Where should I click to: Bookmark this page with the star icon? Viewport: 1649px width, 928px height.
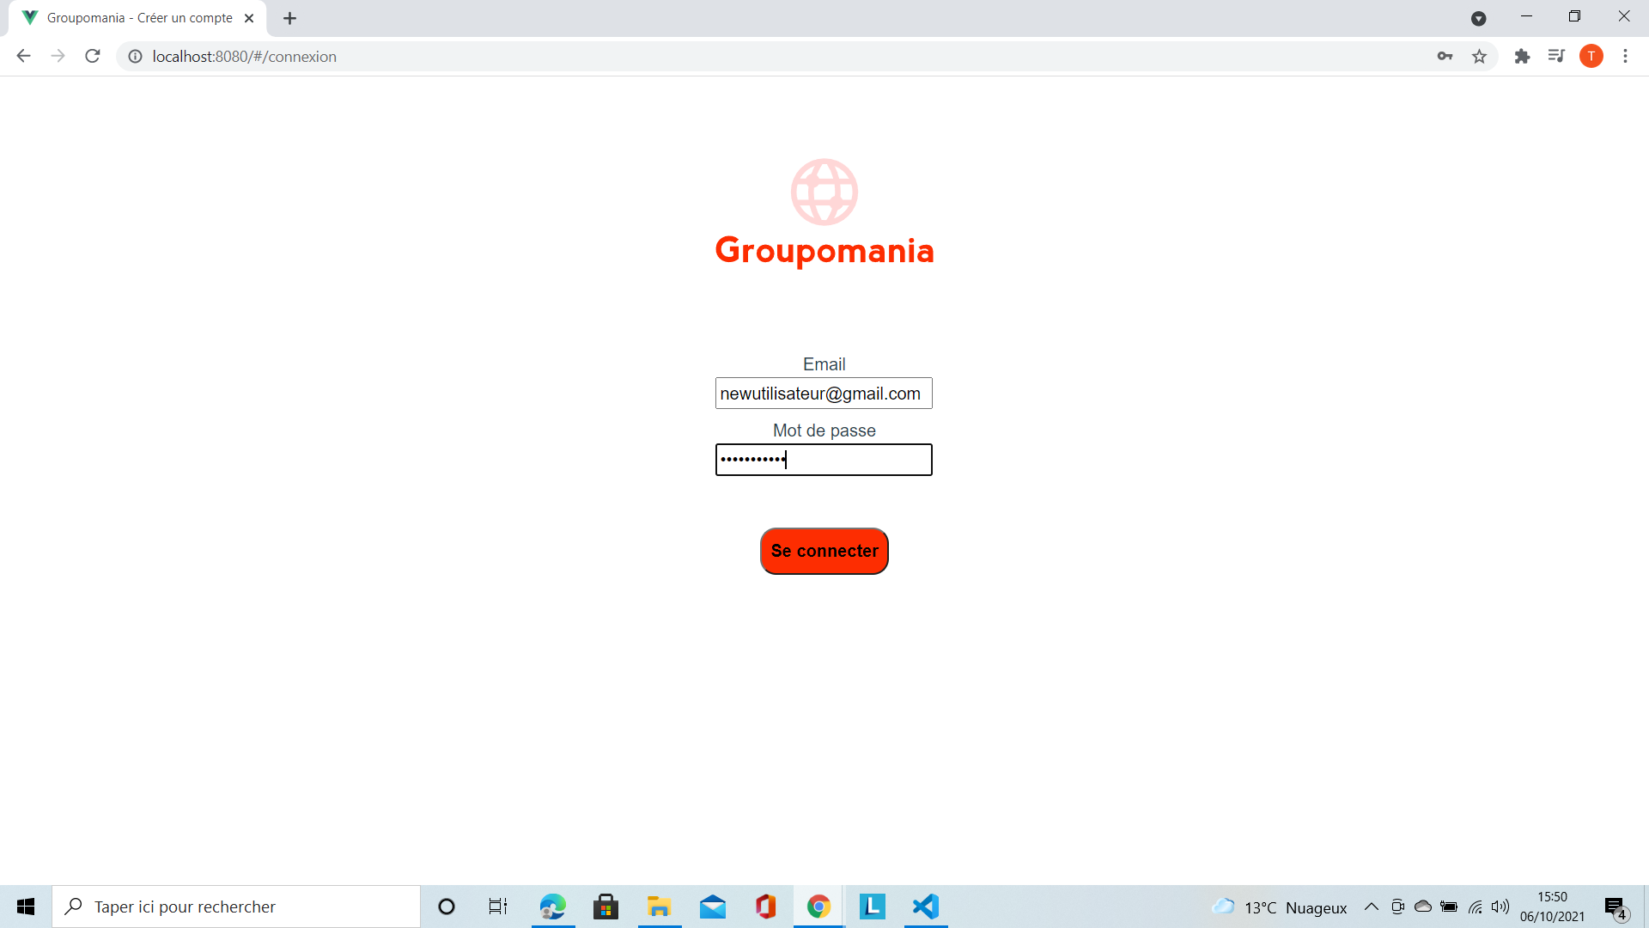coord(1479,56)
